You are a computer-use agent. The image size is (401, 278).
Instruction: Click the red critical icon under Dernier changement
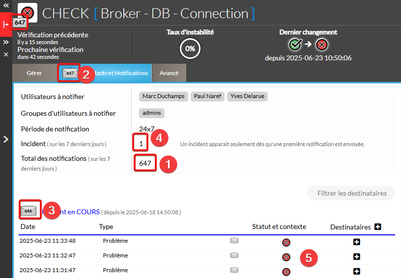pos(322,45)
